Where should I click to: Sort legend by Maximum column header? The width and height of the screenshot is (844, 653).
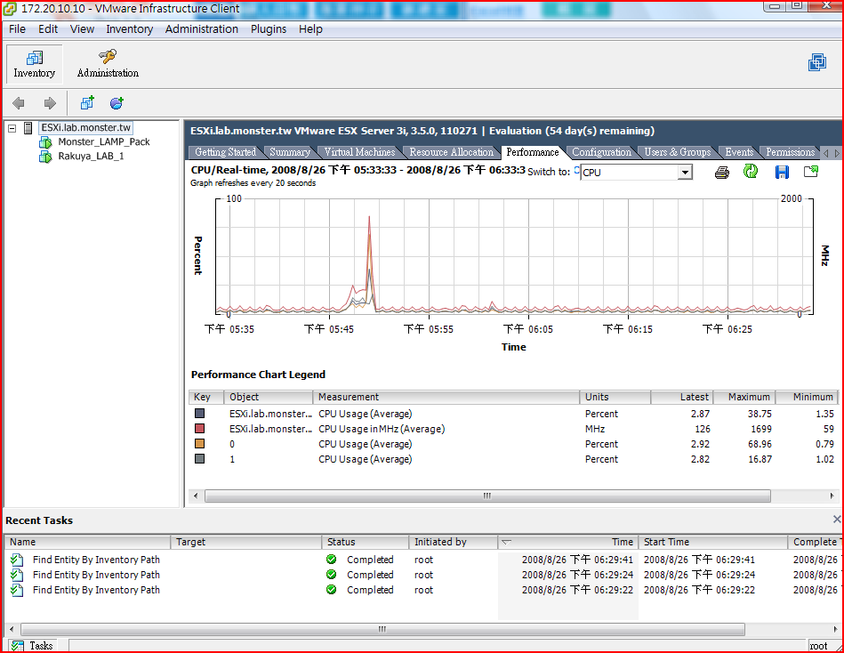744,398
